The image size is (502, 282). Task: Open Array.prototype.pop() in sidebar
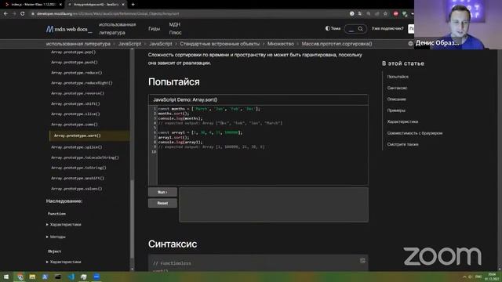click(73, 52)
